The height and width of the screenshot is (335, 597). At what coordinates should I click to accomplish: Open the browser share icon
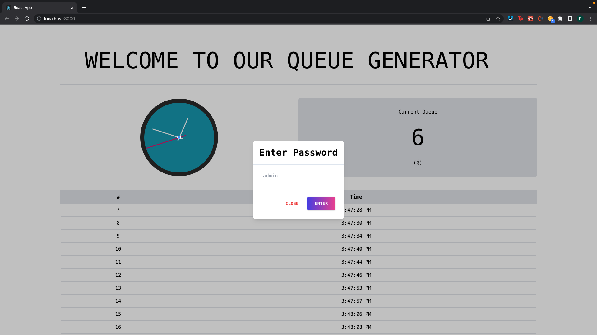tap(488, 19)
